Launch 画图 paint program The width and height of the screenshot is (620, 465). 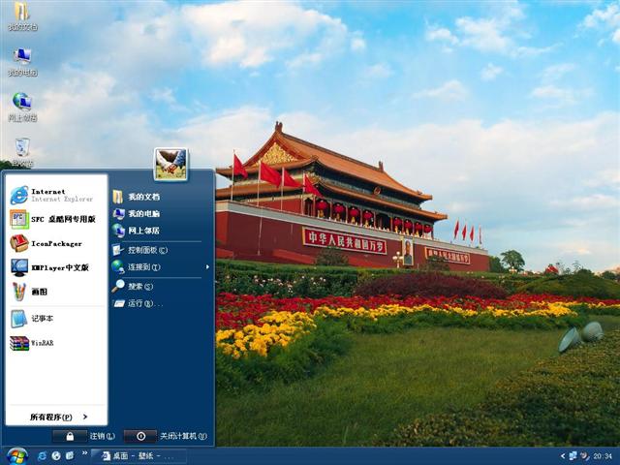(56, 292)
